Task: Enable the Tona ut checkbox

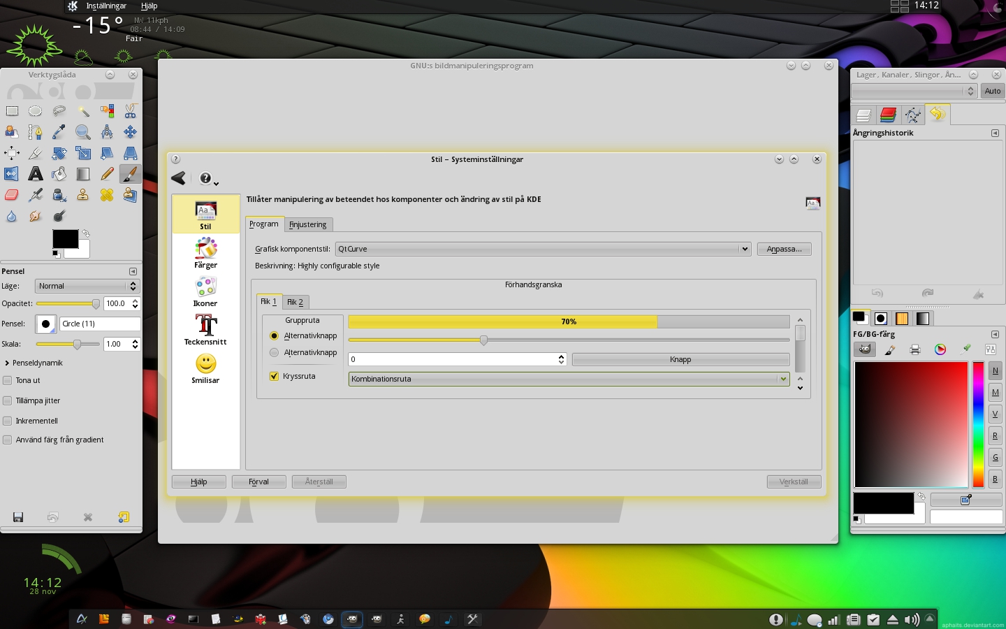Action: (8, 380)
